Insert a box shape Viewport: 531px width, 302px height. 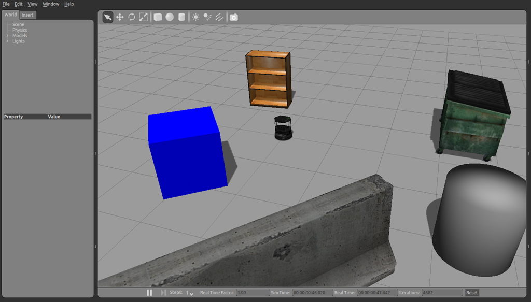pyautogui.click(x=158, y=17)
